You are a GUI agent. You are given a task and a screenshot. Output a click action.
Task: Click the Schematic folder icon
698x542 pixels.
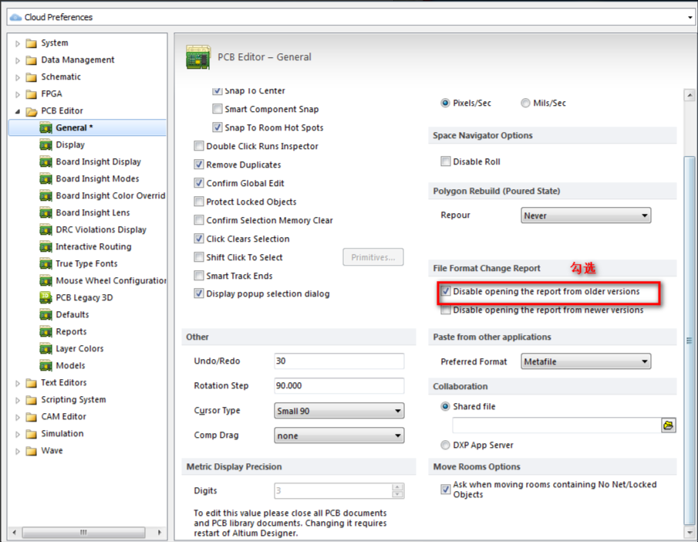(31, 77)
